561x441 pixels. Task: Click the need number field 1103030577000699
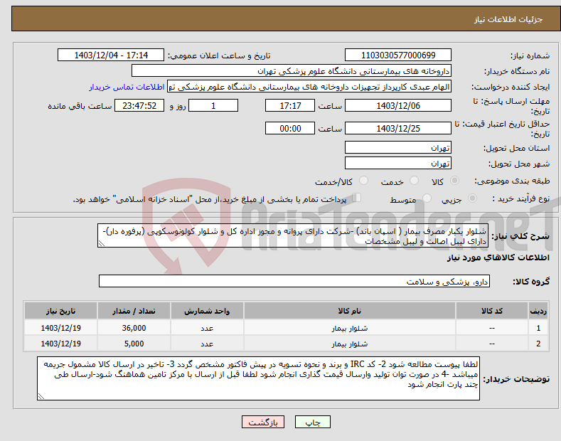pyautogui.click(x=398, y=55)
